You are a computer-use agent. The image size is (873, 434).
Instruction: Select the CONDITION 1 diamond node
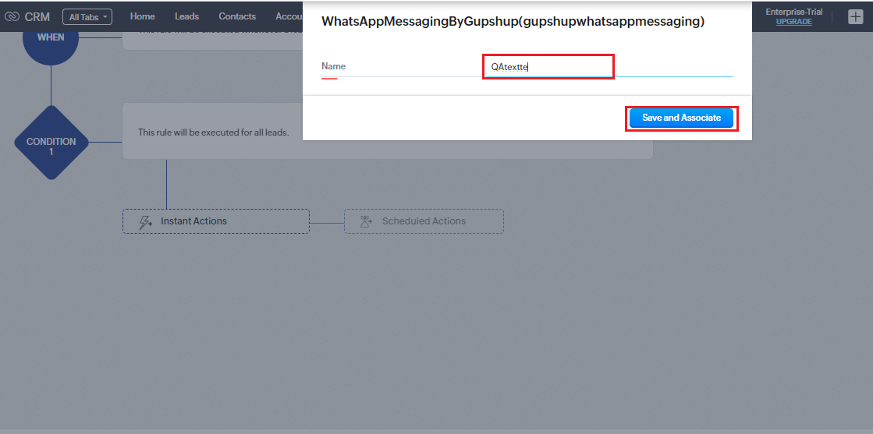pos(51,143)
